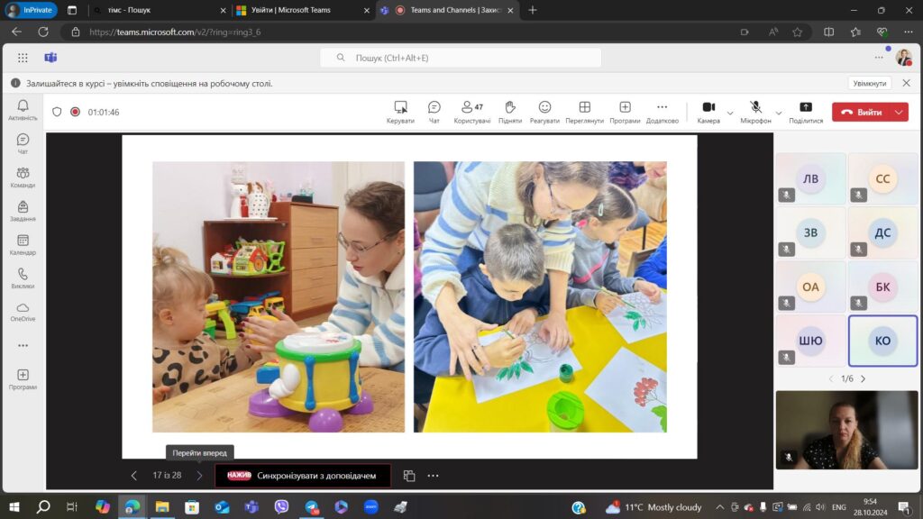This screenshot has height=519, width=923.
Task: Click Поділитися to share content
Action: pyautogui.click(x=806, y=112)
